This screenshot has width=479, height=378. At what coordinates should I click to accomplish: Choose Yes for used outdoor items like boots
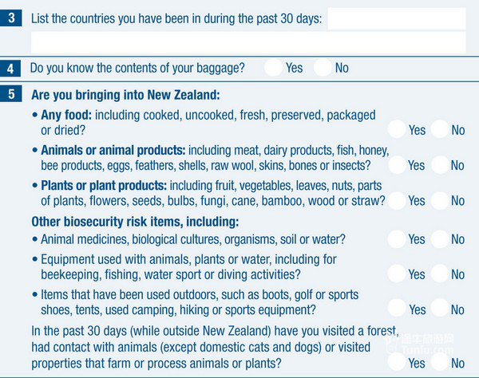[x=397, y=308]
